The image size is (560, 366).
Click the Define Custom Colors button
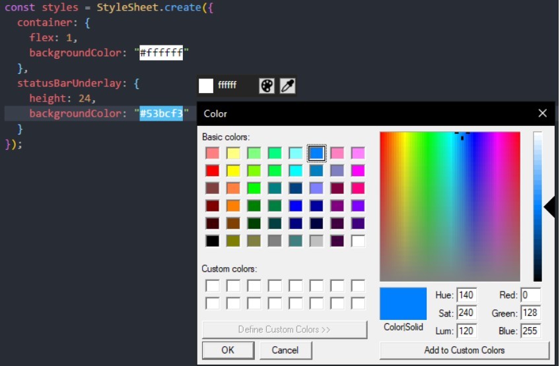[284, 329]
